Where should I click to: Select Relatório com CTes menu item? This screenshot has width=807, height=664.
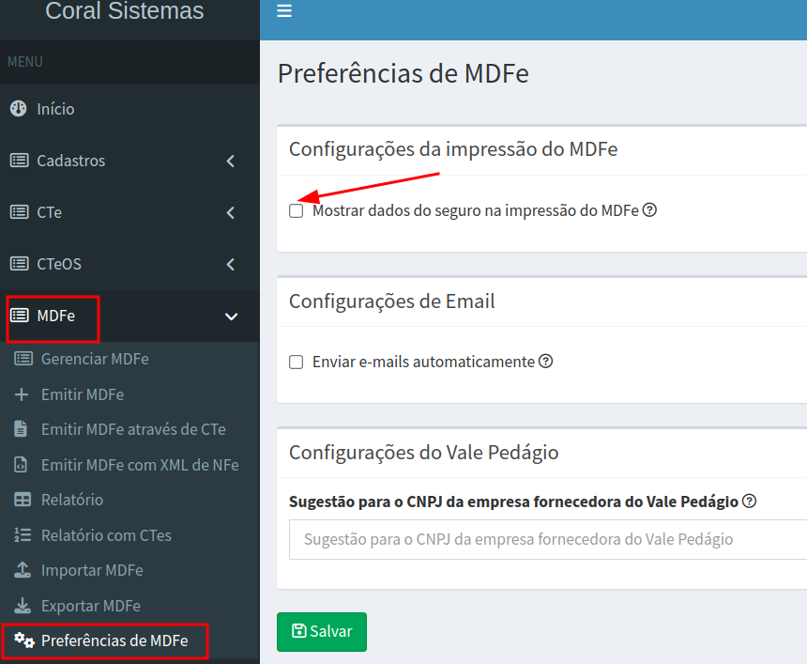point(106,535)
